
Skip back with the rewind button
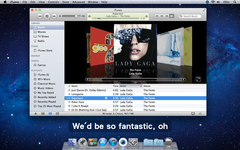click(40, 16)
